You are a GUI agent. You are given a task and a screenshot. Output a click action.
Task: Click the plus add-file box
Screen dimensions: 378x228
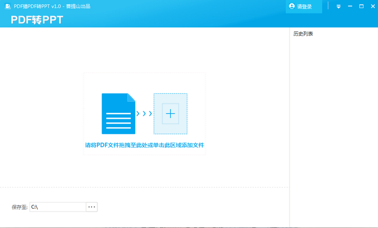click(171, 114)
